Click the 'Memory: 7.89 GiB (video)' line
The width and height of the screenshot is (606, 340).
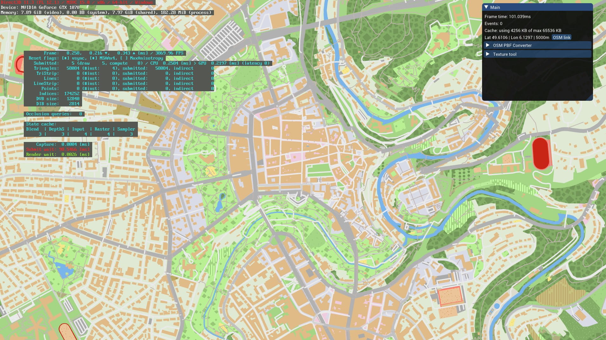click(106, 13)
